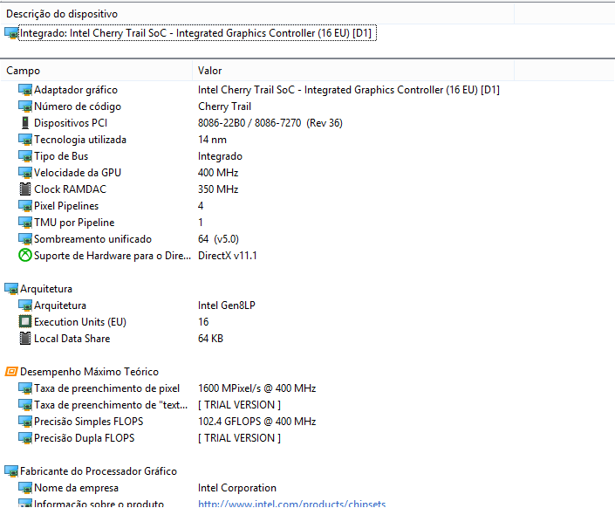Click the value 8086-22B0 / 8086-7270 (Rev 36)
Viewport: 615px width, 508px height.
(x=270, y=123)
